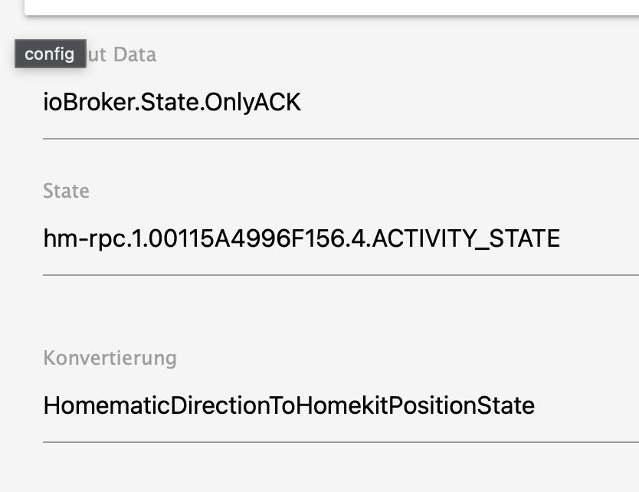
Task: Focus the hm-rpc.1.00115A4996F156.4.ACTIVITY_STATE text field
Action: (x=301, y=239)
